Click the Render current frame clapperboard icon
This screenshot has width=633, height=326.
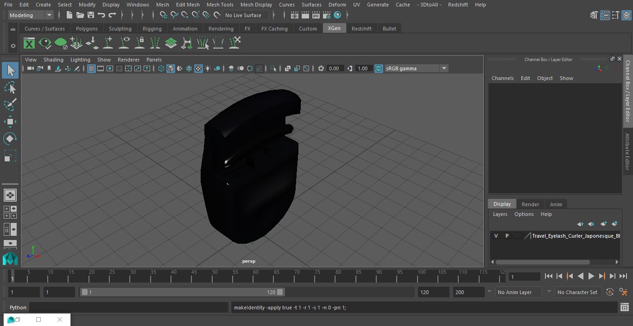coord(305,15)
